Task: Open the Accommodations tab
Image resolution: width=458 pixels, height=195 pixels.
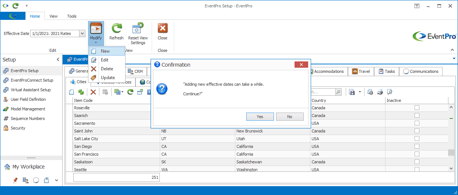Action: point(327,71)
